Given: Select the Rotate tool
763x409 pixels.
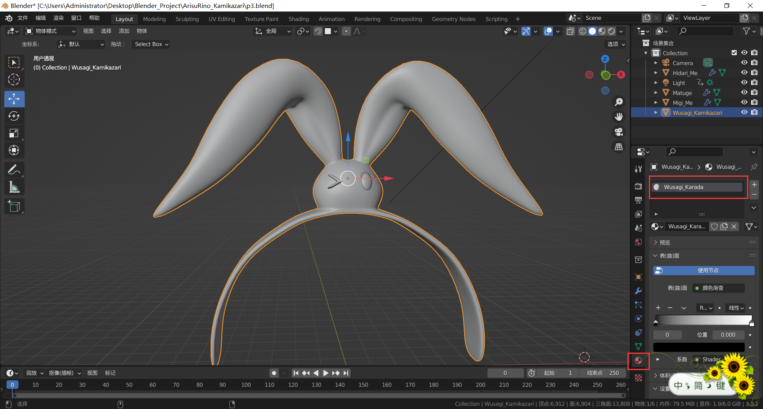Looking at the screenshot, I should (x=14, y=116).
